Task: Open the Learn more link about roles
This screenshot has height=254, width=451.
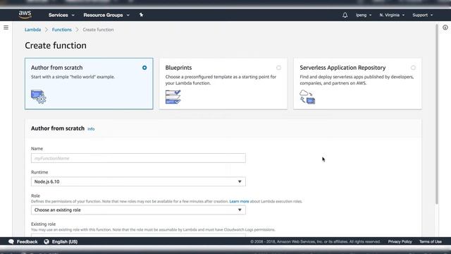Action: pos(239,201)
